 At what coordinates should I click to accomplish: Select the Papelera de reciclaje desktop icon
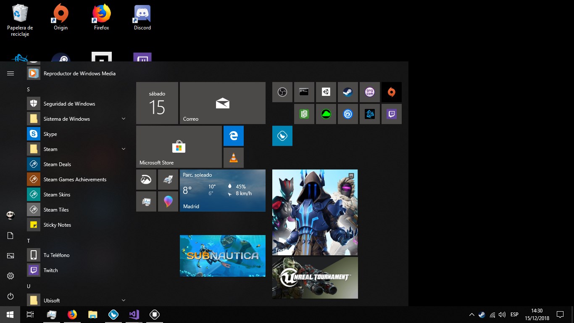(20, 21)
